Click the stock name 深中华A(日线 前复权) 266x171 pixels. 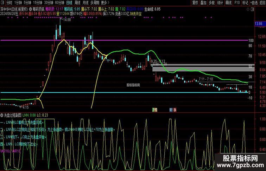pyautogui.click(x=14, y=9)
